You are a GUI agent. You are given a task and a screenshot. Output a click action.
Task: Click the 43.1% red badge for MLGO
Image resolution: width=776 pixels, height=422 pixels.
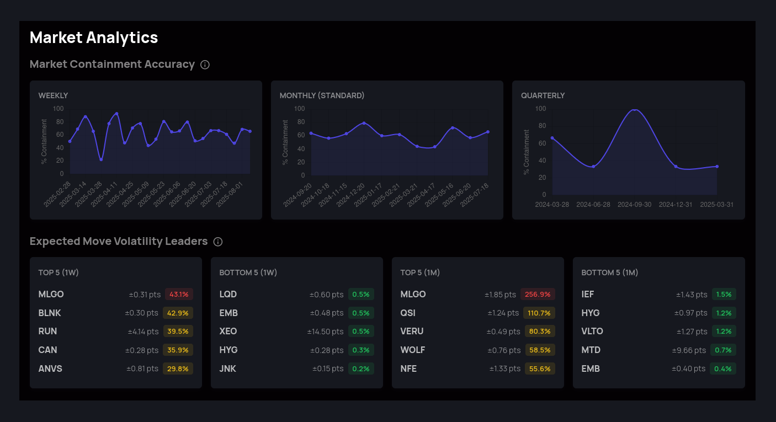tap(179, 294)
